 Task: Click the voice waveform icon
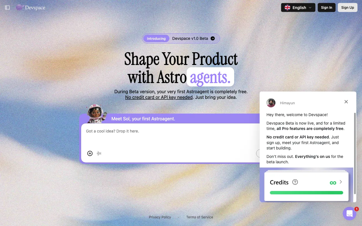tap(99, 153)
